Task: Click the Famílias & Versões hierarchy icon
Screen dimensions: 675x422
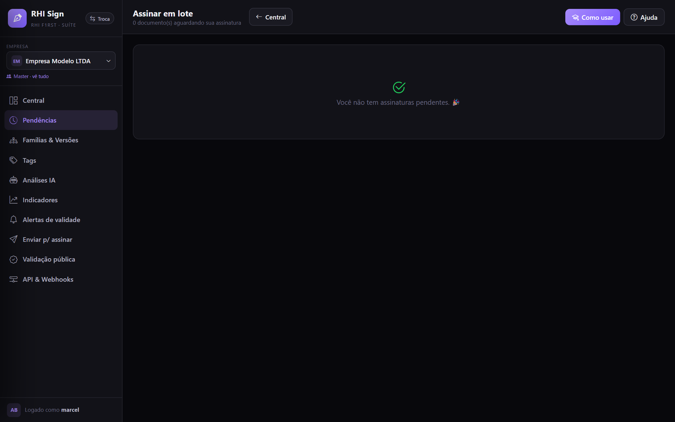Action: point(14,140)
